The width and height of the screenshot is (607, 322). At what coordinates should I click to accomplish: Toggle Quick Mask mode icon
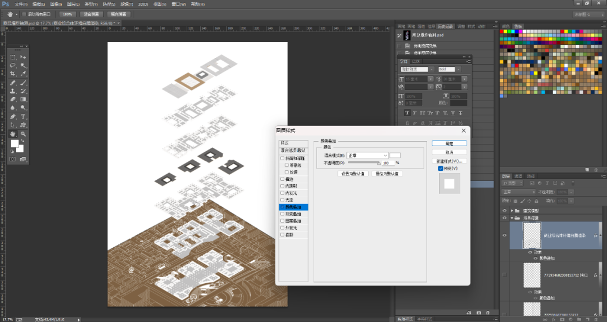(x=13, y=159)
